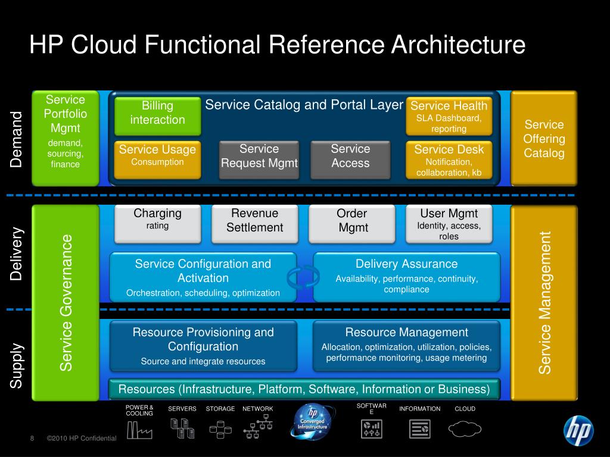Click the Cloud icon
Viewport: 610px width, 457px height.
(465, 429)
